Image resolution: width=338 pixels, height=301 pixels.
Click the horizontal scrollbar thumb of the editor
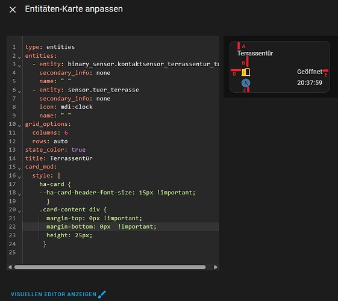[110, 267]
